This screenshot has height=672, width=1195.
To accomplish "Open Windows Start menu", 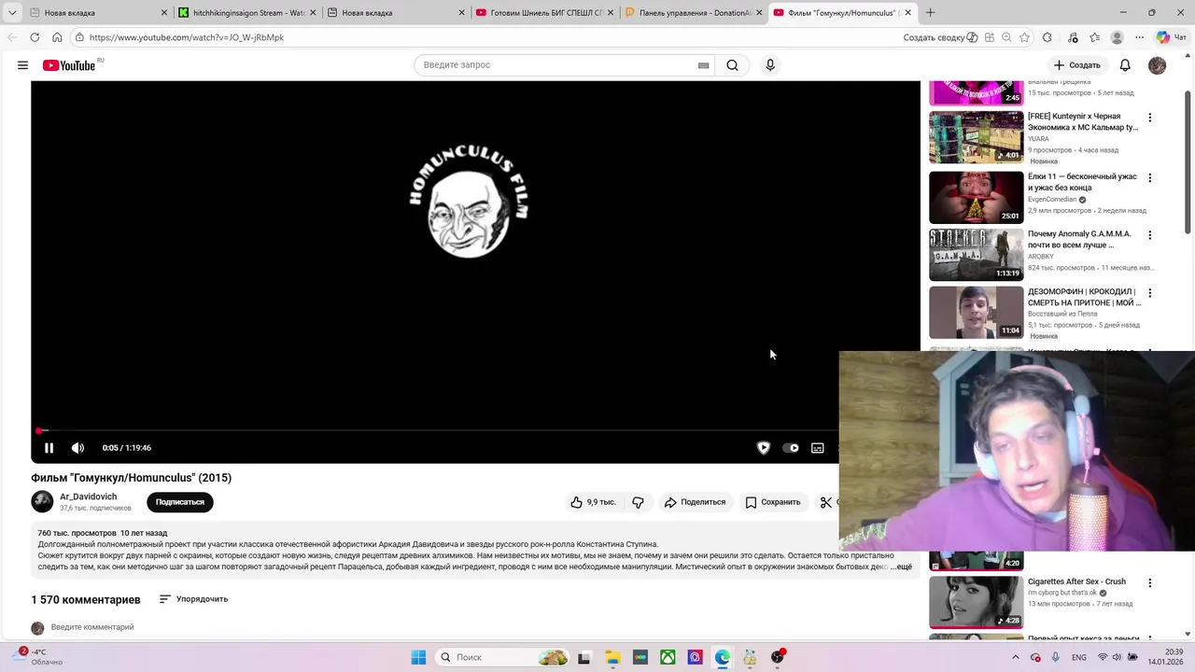I will point(418,657).
